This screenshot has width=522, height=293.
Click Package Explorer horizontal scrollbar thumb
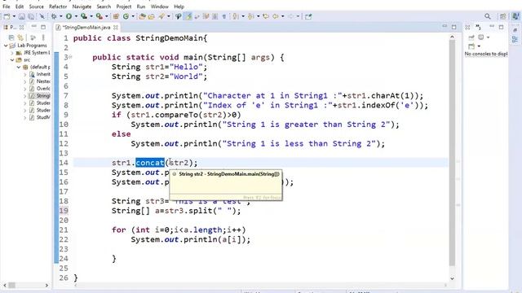pyautogui.click(x=12, y=285)
